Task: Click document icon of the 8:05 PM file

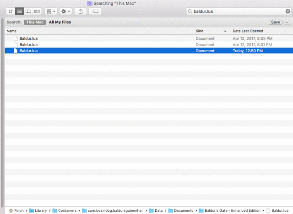Action: click(16, 38)
